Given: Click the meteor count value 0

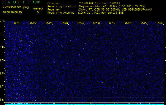Looking at the screenshot, I should 38,12.
